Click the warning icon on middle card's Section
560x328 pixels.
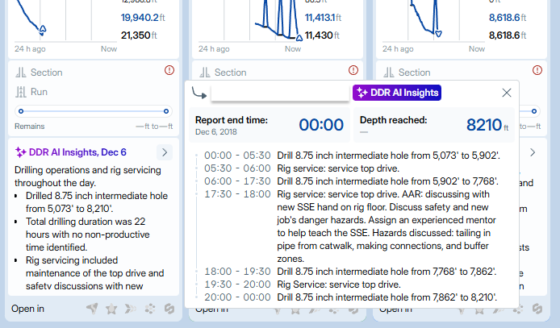(x=353, y=71)
